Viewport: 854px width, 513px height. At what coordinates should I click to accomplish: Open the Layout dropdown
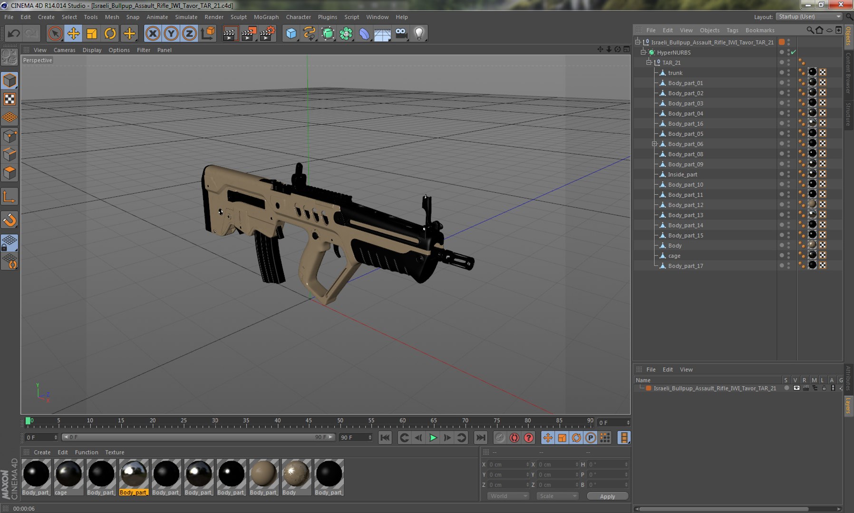tap(809, 17)
